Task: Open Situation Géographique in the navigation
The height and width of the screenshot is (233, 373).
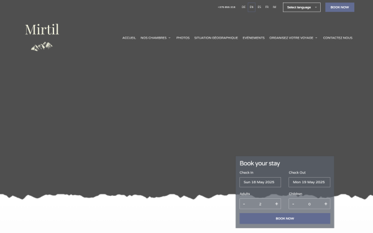Action: pyautogui.click(x=216, y=38)
